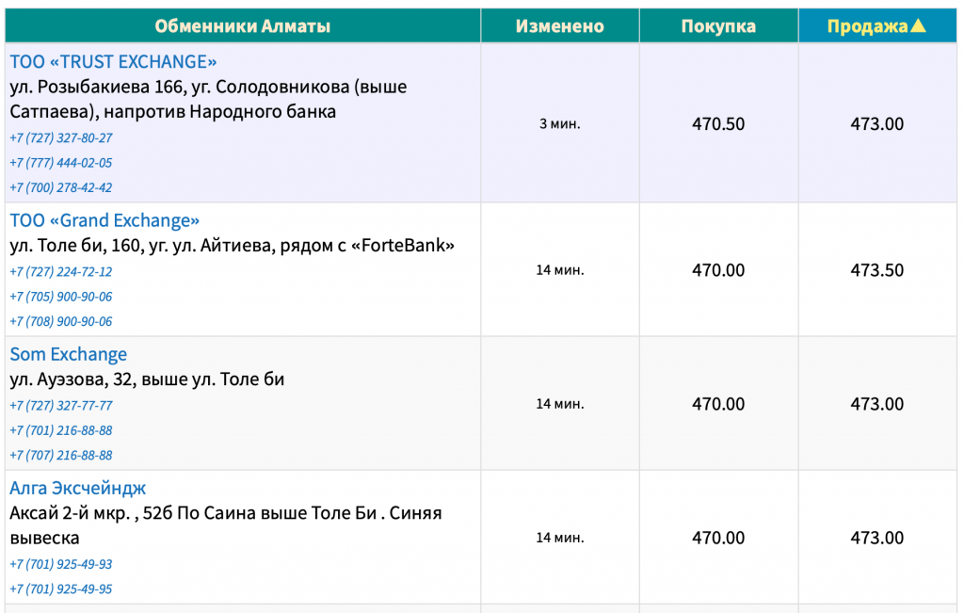Open the ТОО «Grand Exchange» link
The height and width of the screenshot is (613, 964).
tap(104, 220)
